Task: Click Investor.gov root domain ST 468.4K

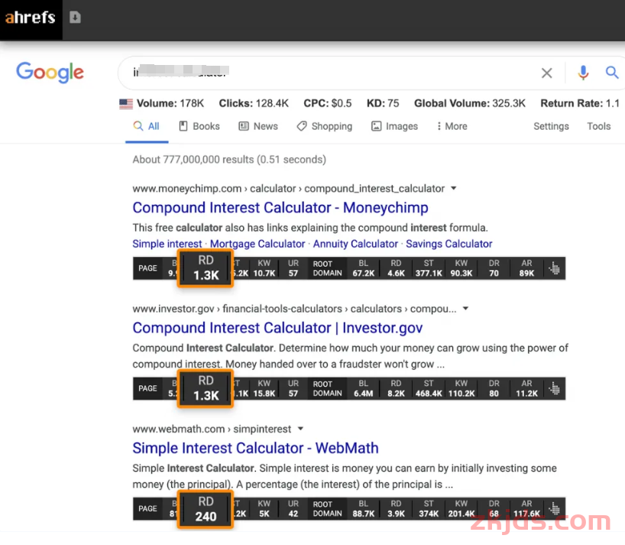Action: [429, 394]
